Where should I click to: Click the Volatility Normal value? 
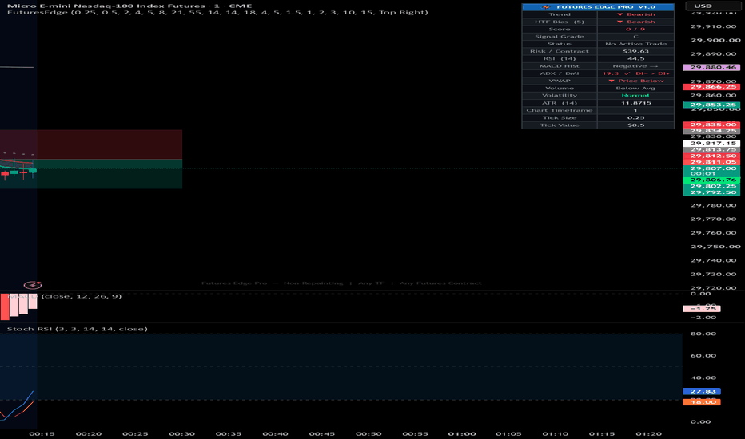coord(635,96)
